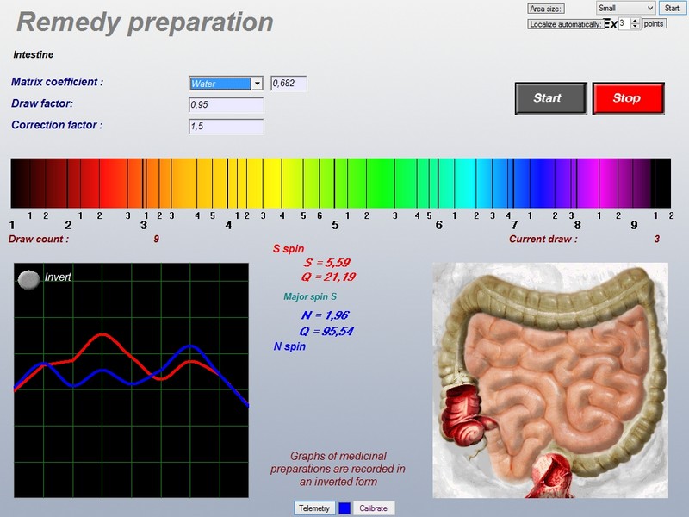Click the large gray Start button
Viewport: 689px width, 517px height.
point(550,98)
